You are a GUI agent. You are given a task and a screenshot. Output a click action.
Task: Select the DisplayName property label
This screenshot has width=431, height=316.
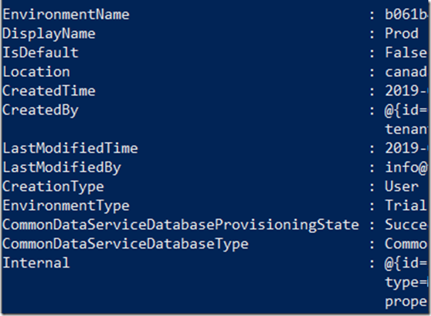click(49, 34)
